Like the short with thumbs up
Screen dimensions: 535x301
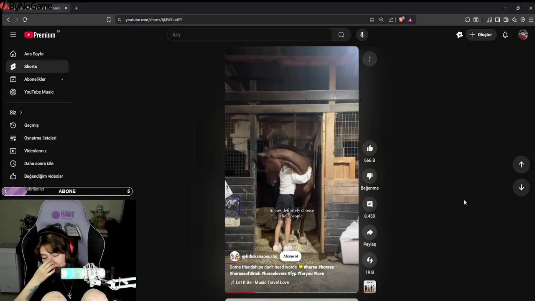click(369, 148)
